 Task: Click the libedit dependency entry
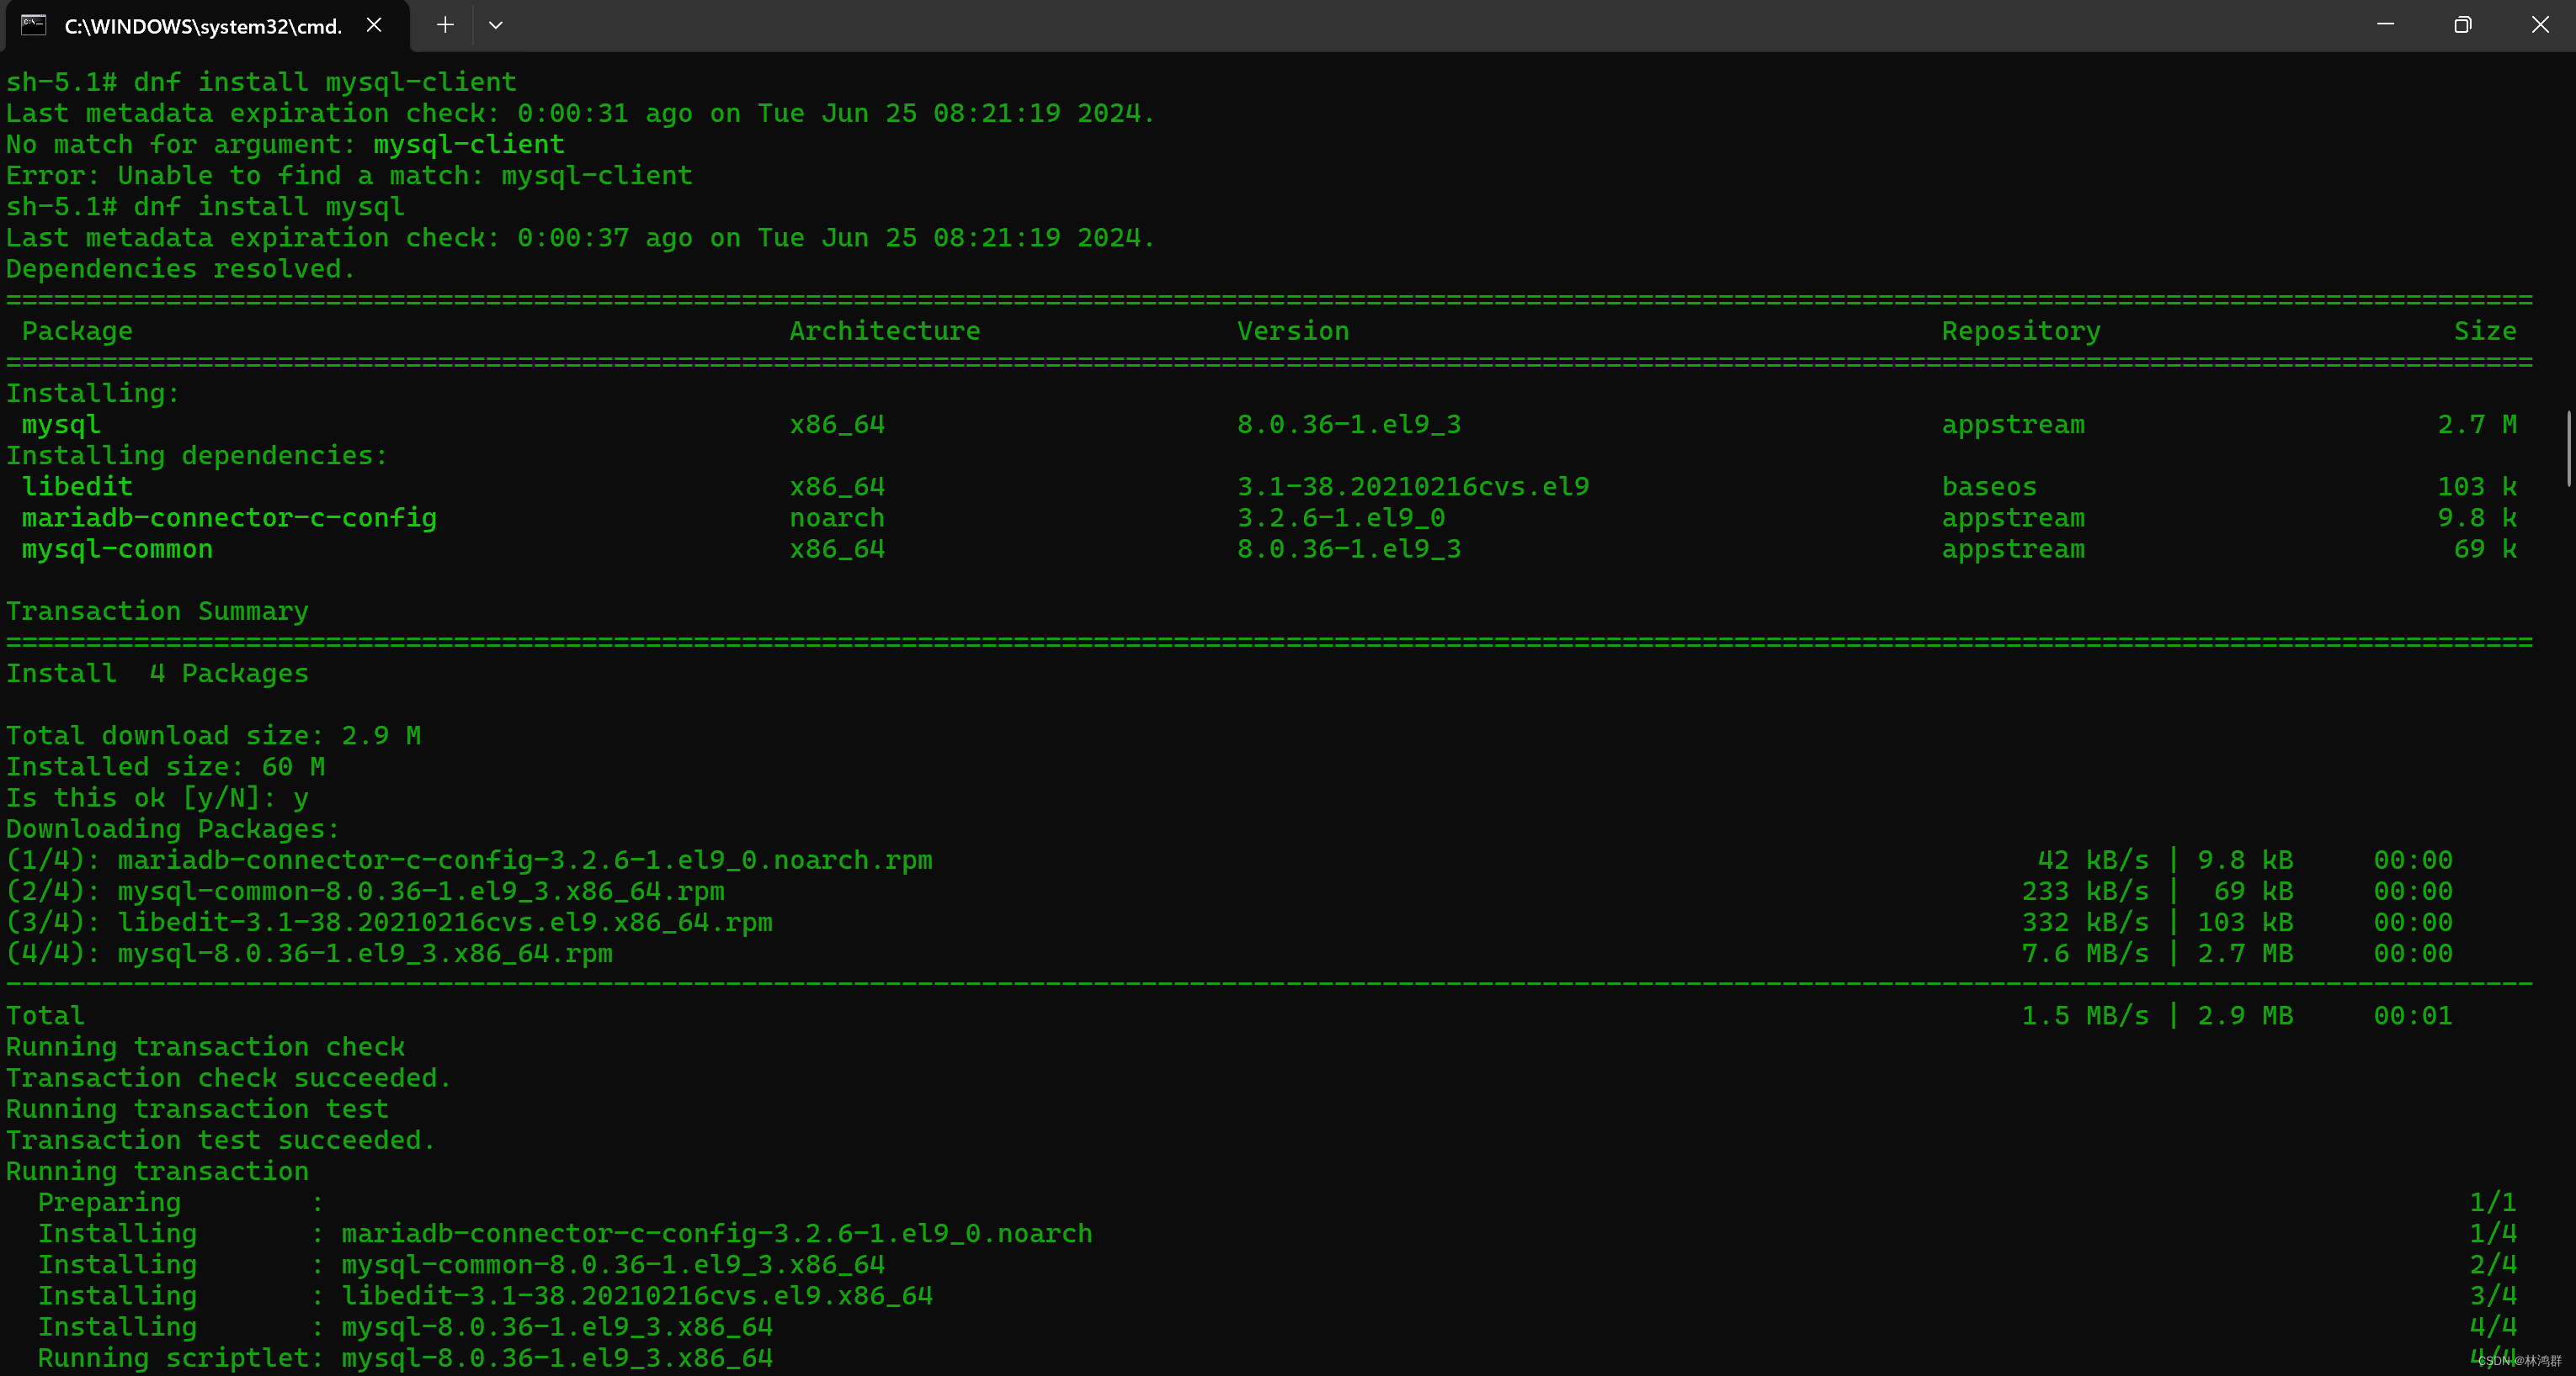(77, 485)
